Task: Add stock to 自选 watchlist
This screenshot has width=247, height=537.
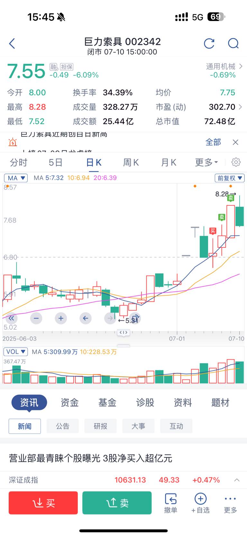Action: coord(200,503)
